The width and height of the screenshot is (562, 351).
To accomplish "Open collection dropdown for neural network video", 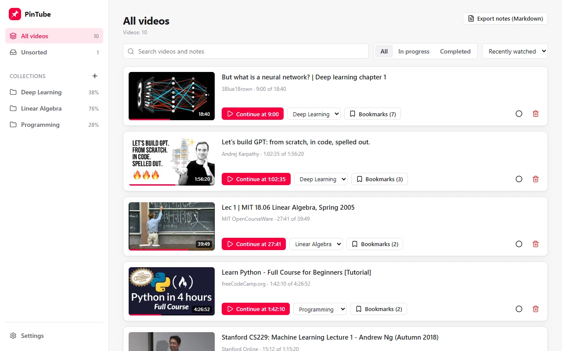I will (314, 114).
